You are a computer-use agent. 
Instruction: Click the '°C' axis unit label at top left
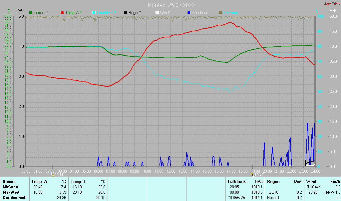8,11
